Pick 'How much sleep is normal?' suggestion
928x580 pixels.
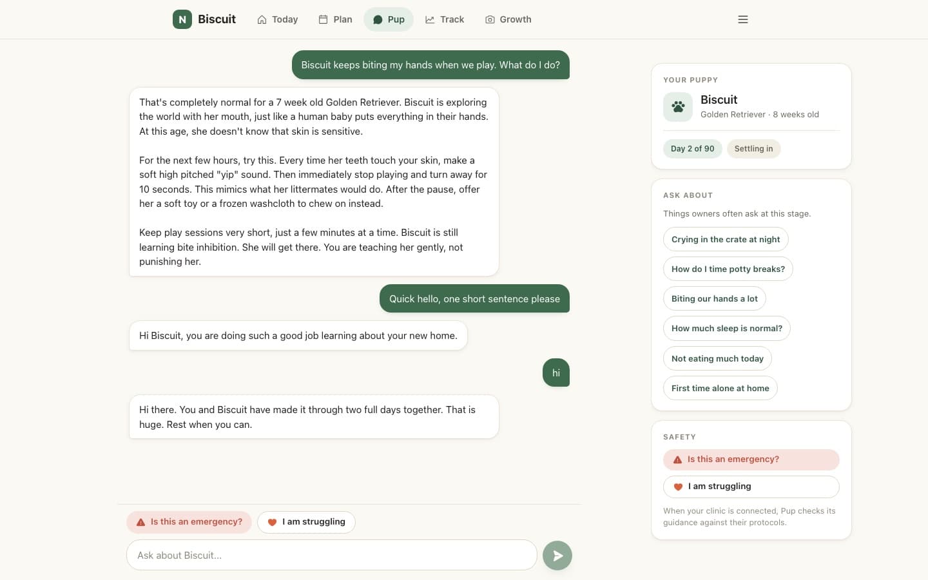pyautogui.click(x=727, y=328)
